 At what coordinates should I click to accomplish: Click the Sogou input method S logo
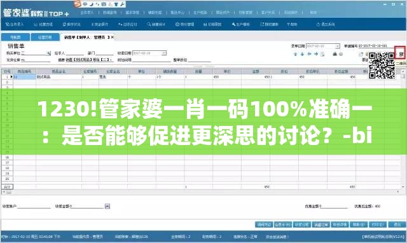78,4
